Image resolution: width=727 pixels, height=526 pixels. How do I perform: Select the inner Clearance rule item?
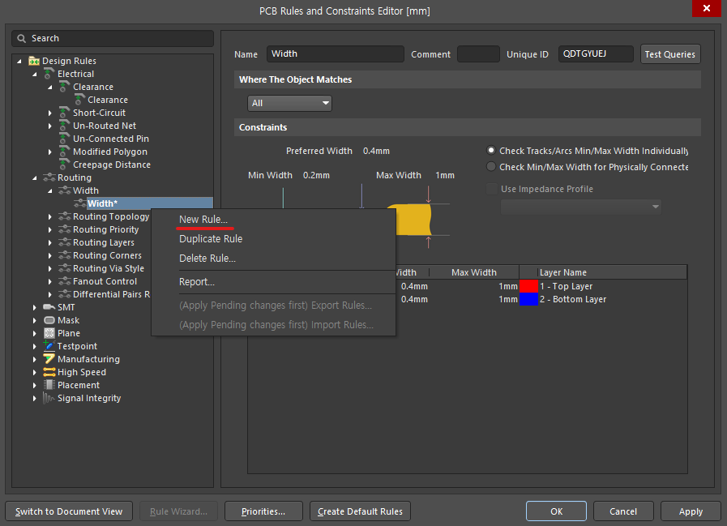point(108,100)
